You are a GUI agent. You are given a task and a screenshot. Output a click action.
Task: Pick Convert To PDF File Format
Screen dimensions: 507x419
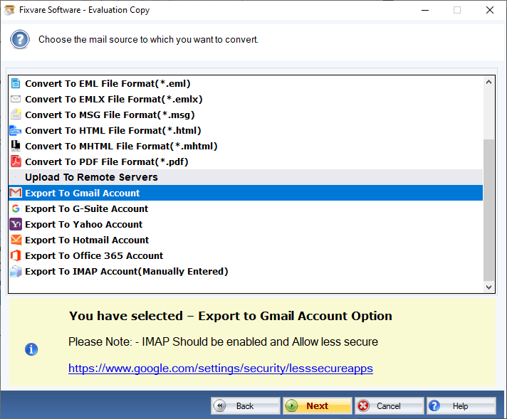coord(246,162)
